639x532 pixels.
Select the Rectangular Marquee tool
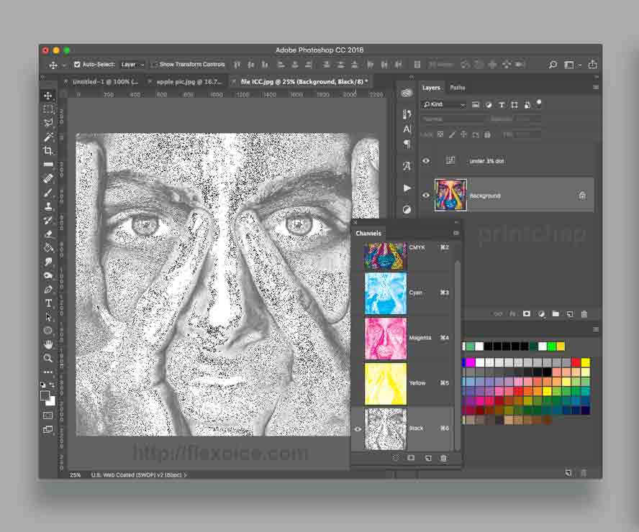(x=48, y=109)
